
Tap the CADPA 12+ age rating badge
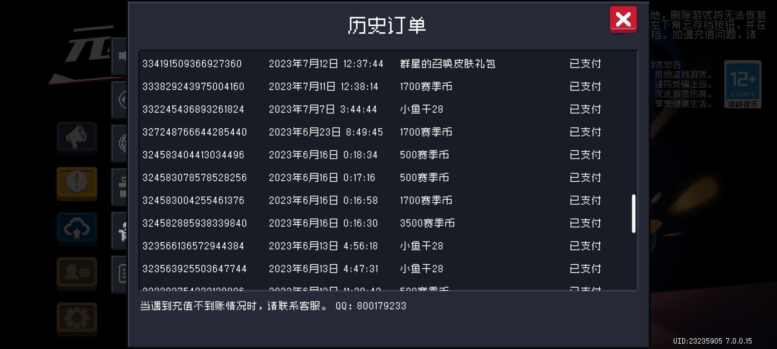743,84
